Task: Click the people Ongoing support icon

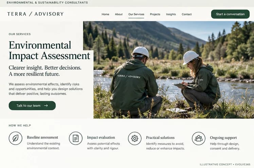Action: pyautogui.click(x=199, y=138)
